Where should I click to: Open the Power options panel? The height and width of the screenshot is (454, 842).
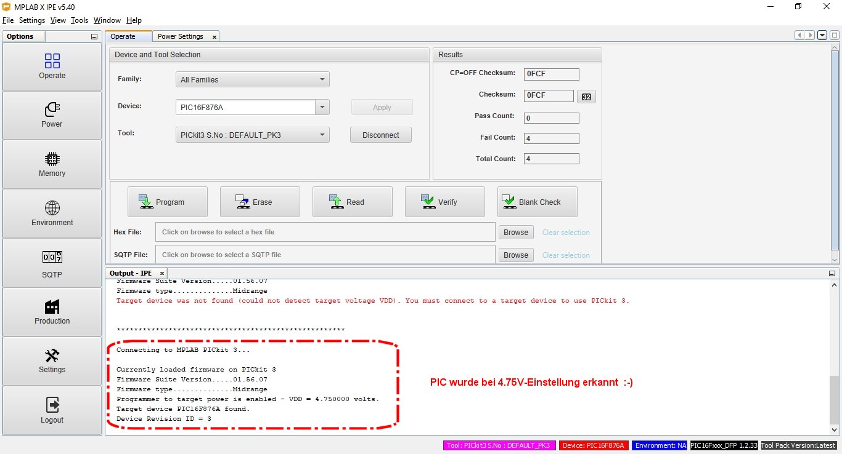point(52,116)
